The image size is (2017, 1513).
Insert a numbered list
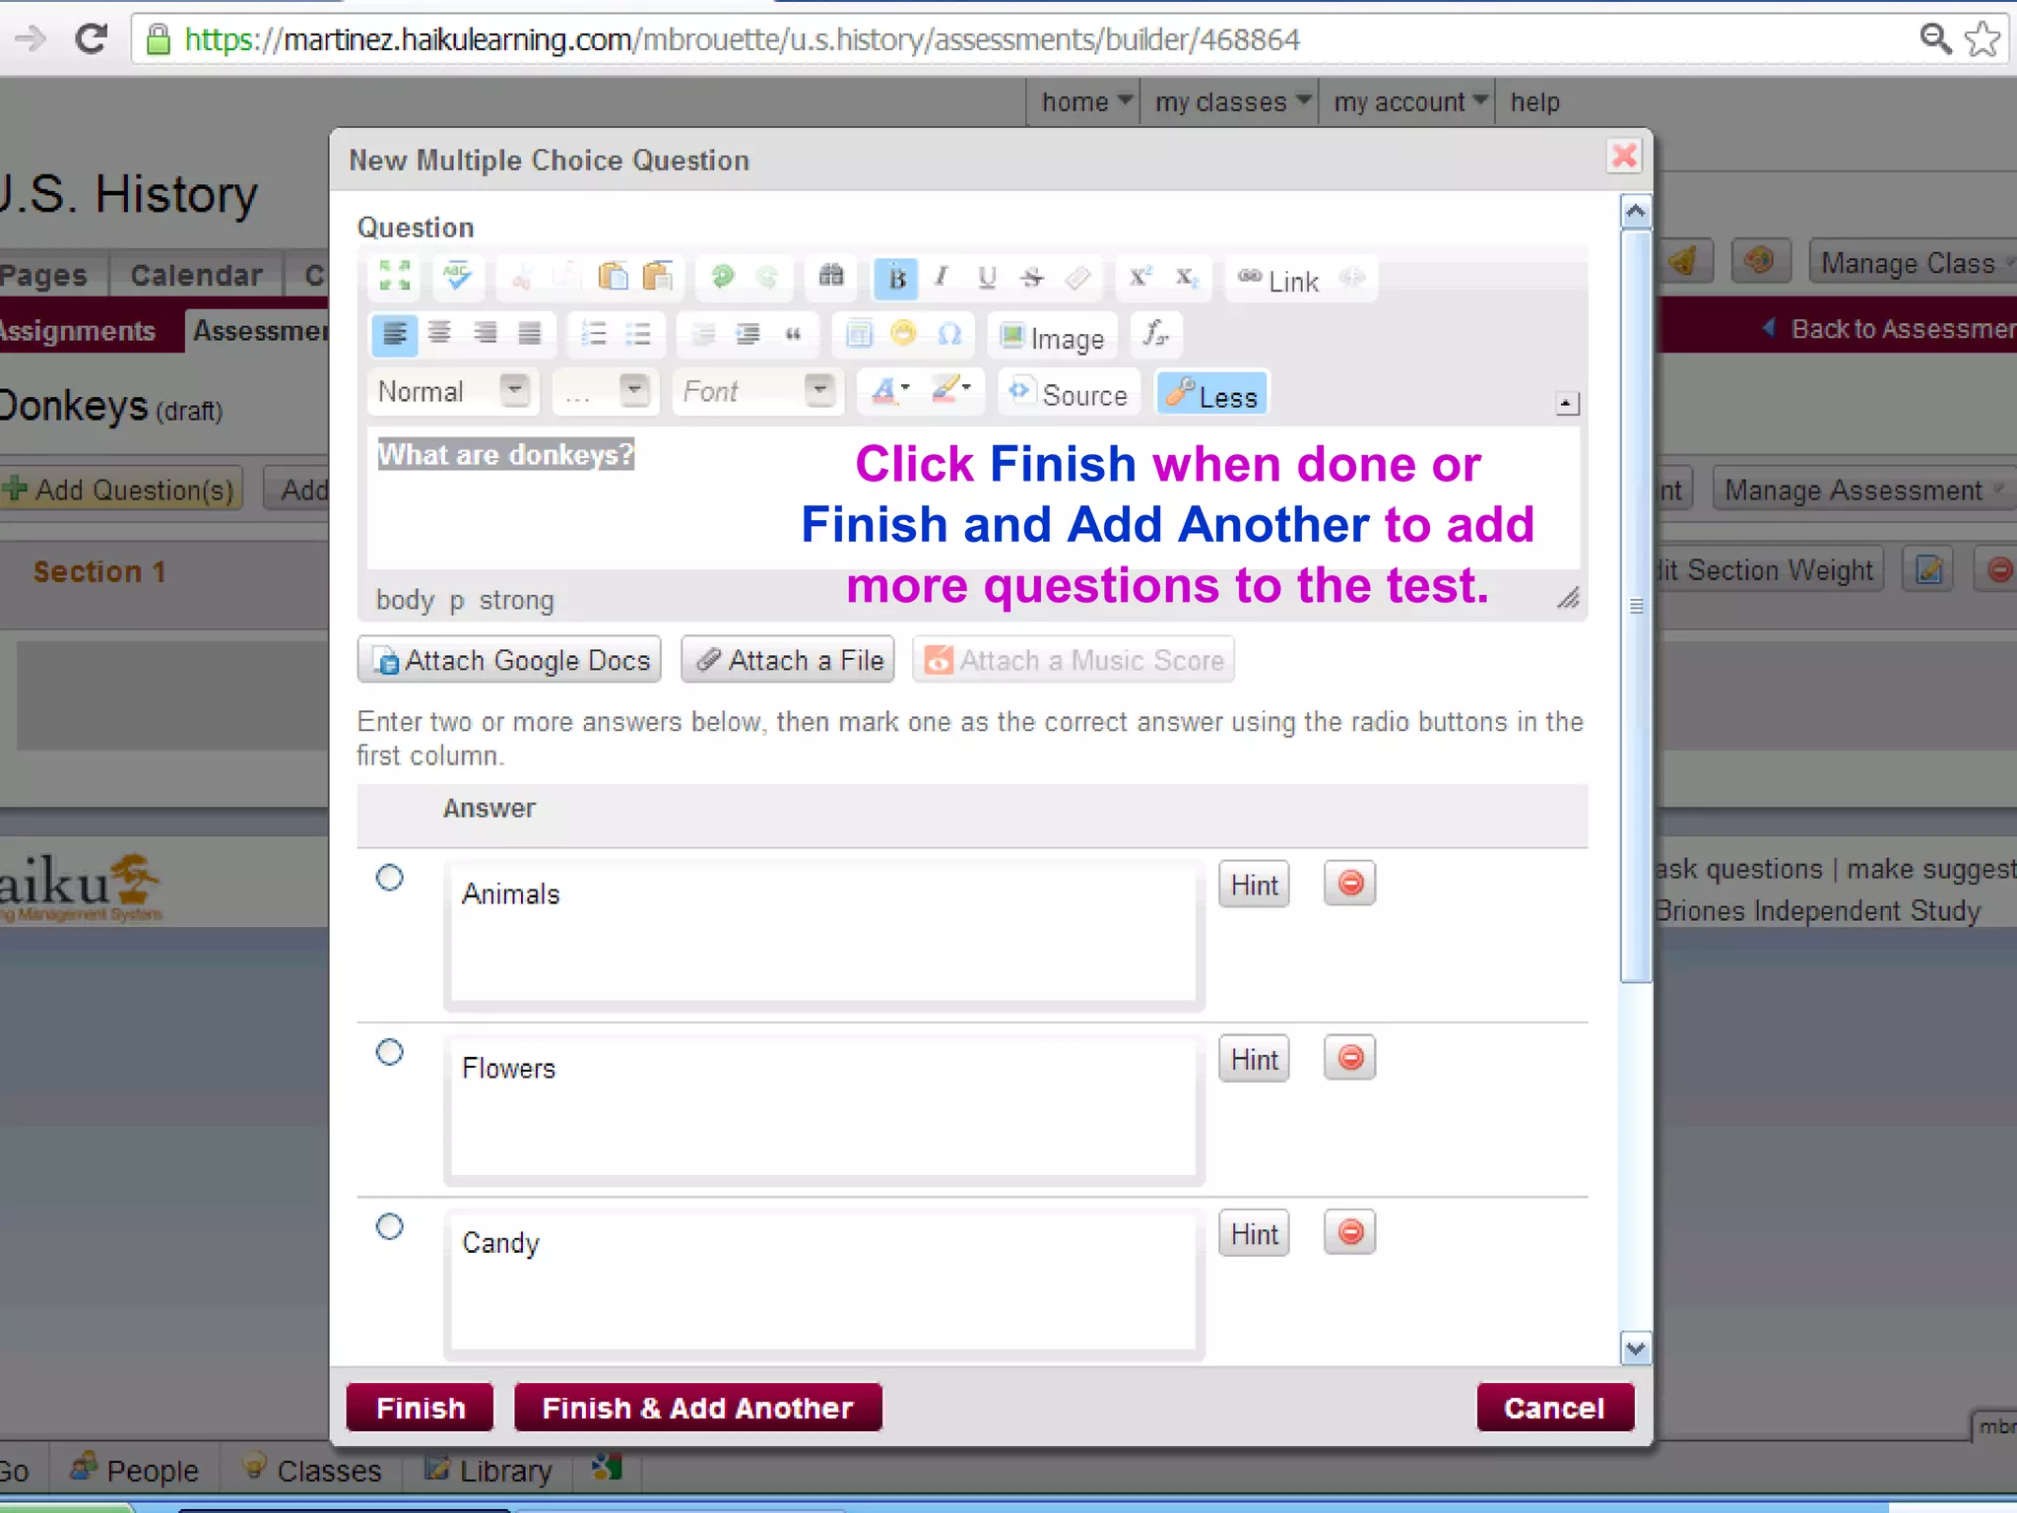coord(594,334)
